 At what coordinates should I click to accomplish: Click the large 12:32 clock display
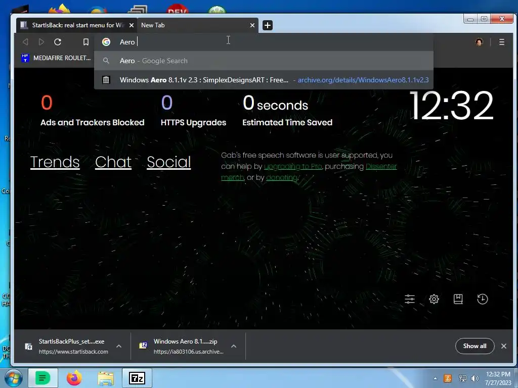coord(451,106)
